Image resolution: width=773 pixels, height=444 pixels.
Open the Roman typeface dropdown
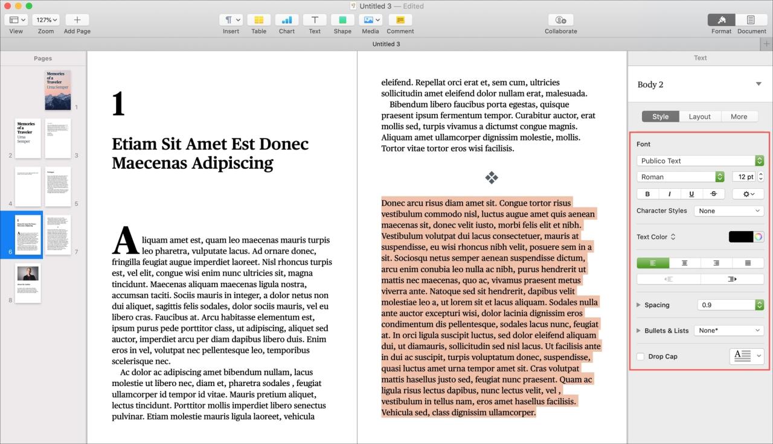680,177
